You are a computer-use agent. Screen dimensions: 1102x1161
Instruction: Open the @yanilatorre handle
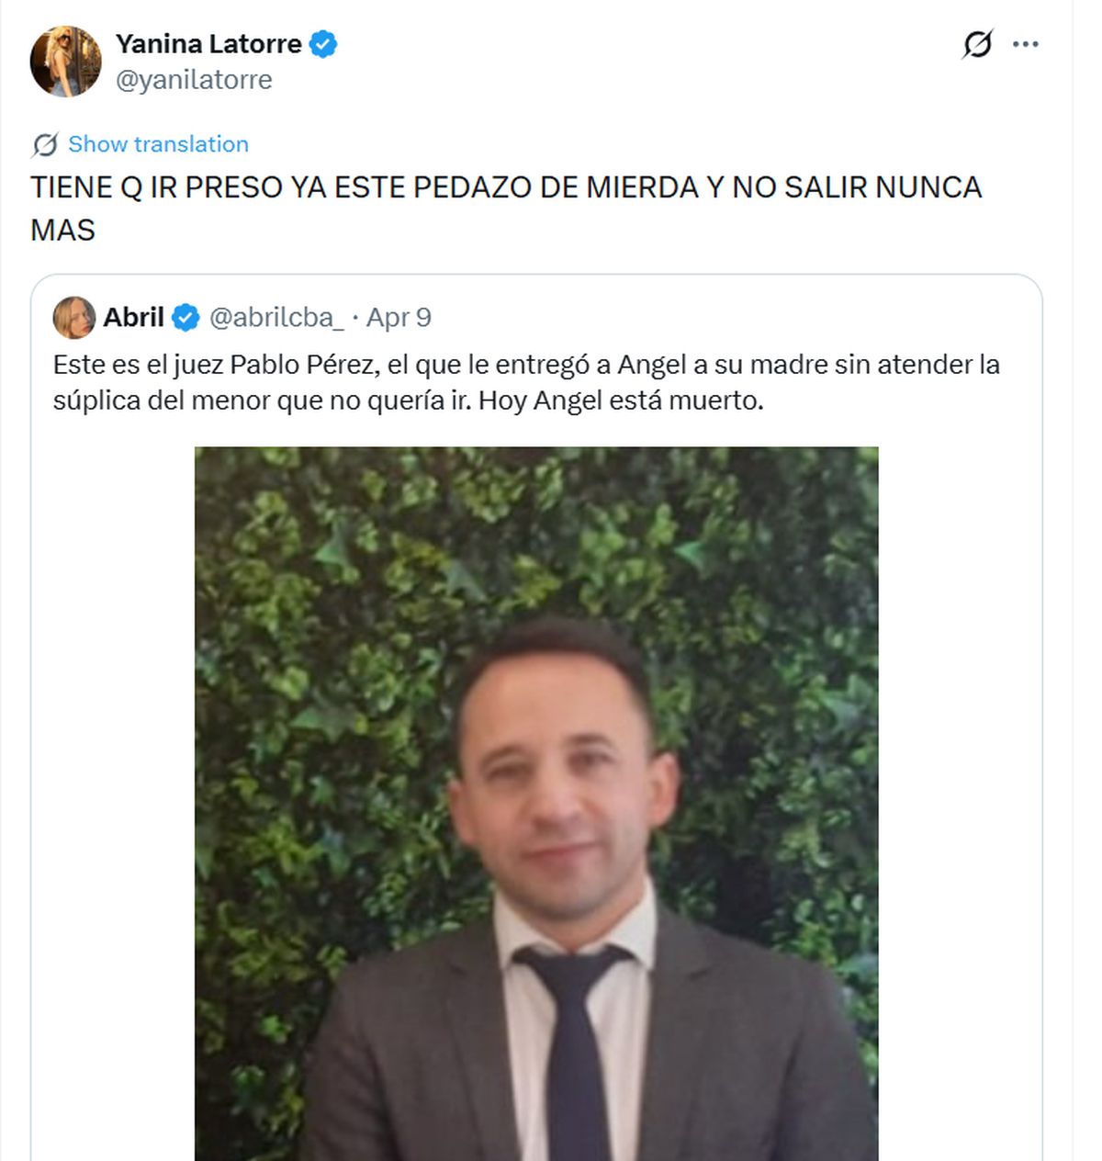(x=194, y=80)
